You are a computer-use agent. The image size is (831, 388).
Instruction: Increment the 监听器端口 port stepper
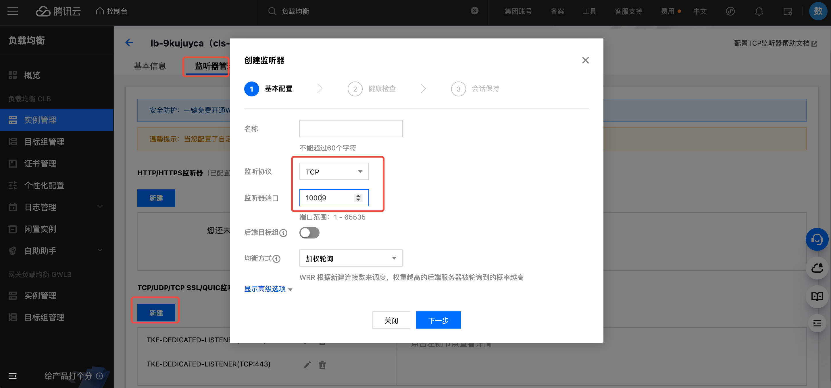[x=358, y=195]
